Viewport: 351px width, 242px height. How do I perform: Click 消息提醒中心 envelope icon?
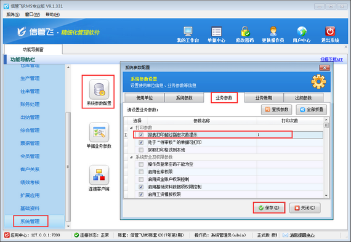285,235
